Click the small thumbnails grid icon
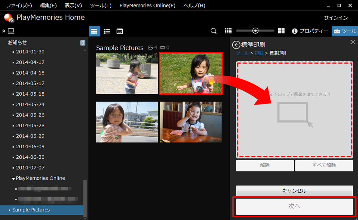Screen dimensions: 358x220 coord(228,31)
